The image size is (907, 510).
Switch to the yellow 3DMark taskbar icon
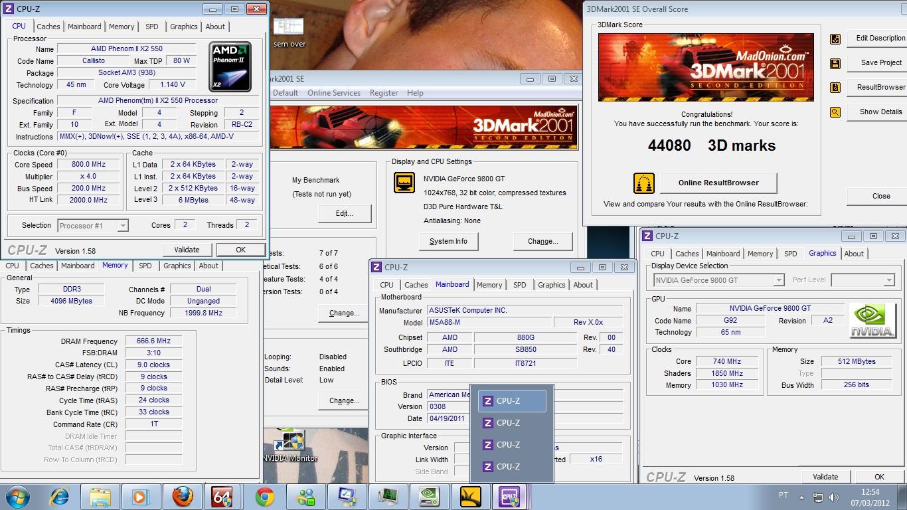click(470, 497)
